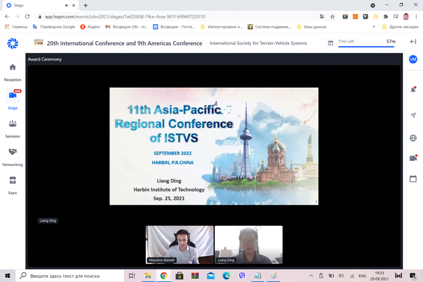Image resolution: width=423 pixels, height=282 pixels.
Task: Open the VM profile avatar
Action: [413, 59]
